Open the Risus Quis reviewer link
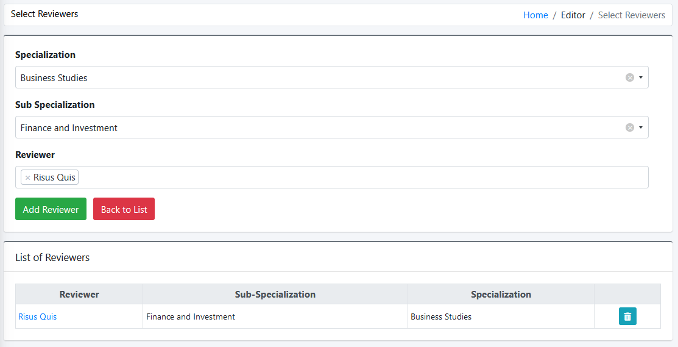 (x=38, y=317)
